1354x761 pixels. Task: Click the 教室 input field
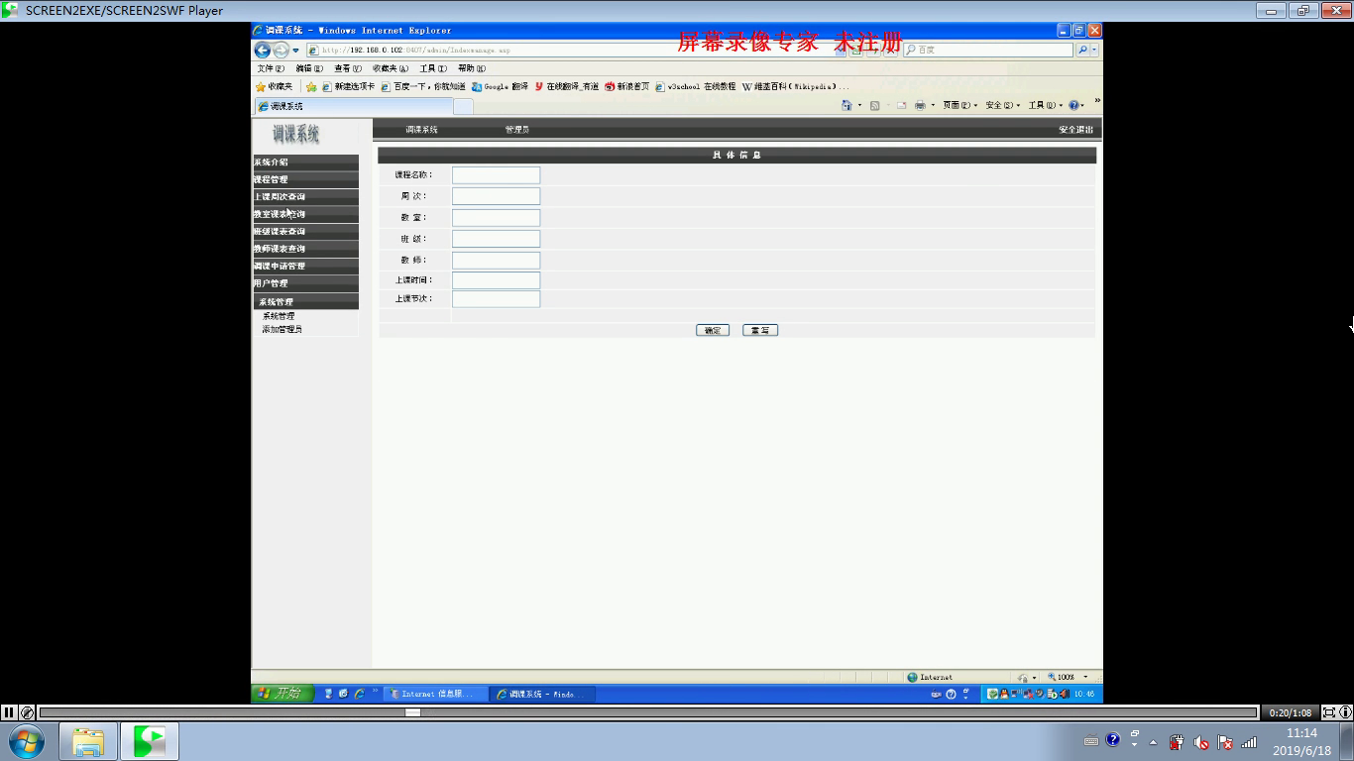pyautogui.click(x=496, y=217)
